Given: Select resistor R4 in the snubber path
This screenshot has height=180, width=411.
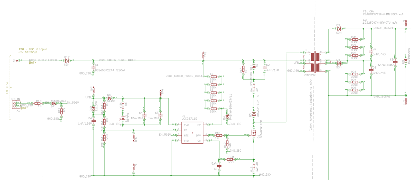Looking at the screenshot, I should click(254, 87).
